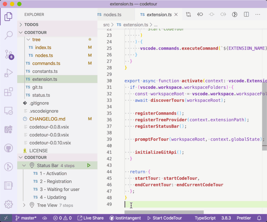Select codetour-0.0.9.vsix
267x222 pixels.
(x=57, y=135)
